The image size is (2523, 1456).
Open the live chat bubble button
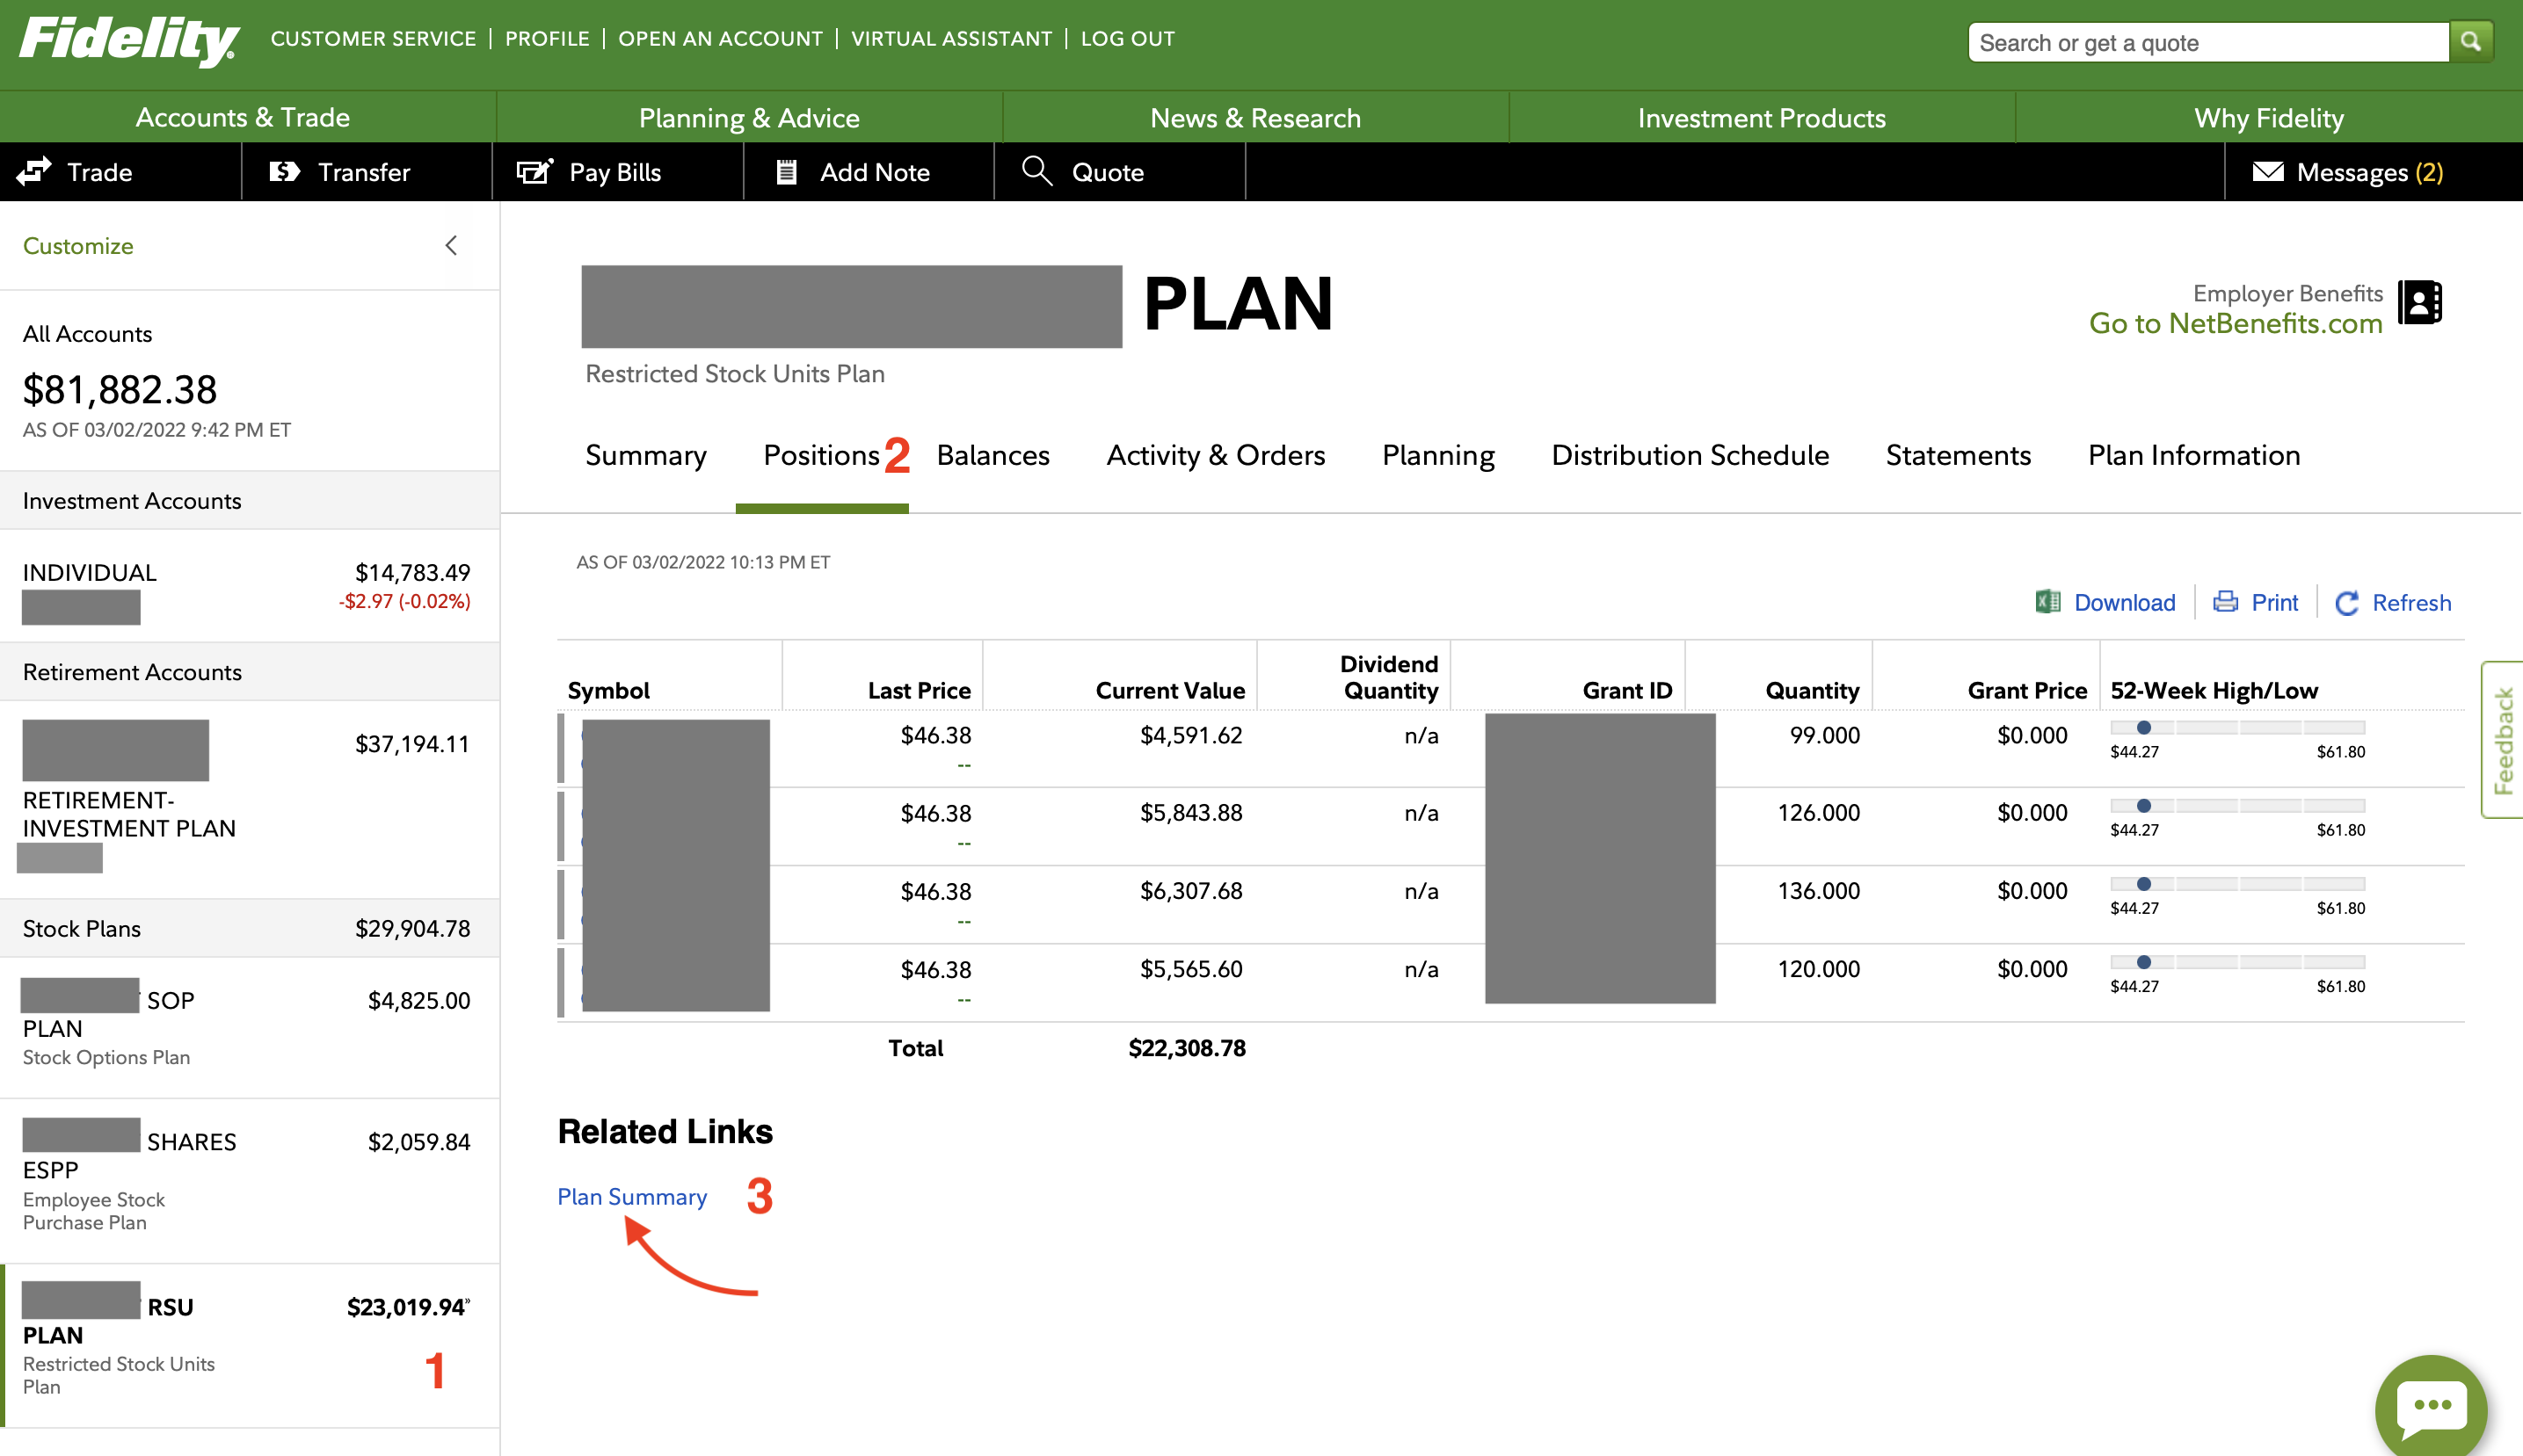[2431, 1405]
